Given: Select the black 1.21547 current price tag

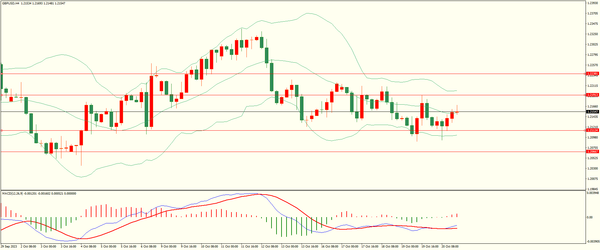Looking at the screenshot, I should 592,112.
